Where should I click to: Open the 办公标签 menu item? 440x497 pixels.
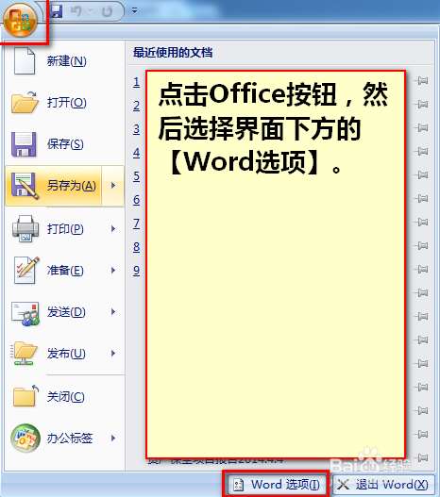[x=64, y=438]
